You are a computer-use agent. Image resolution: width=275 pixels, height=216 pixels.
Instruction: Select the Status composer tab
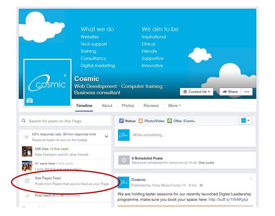[x=127, y=121]
